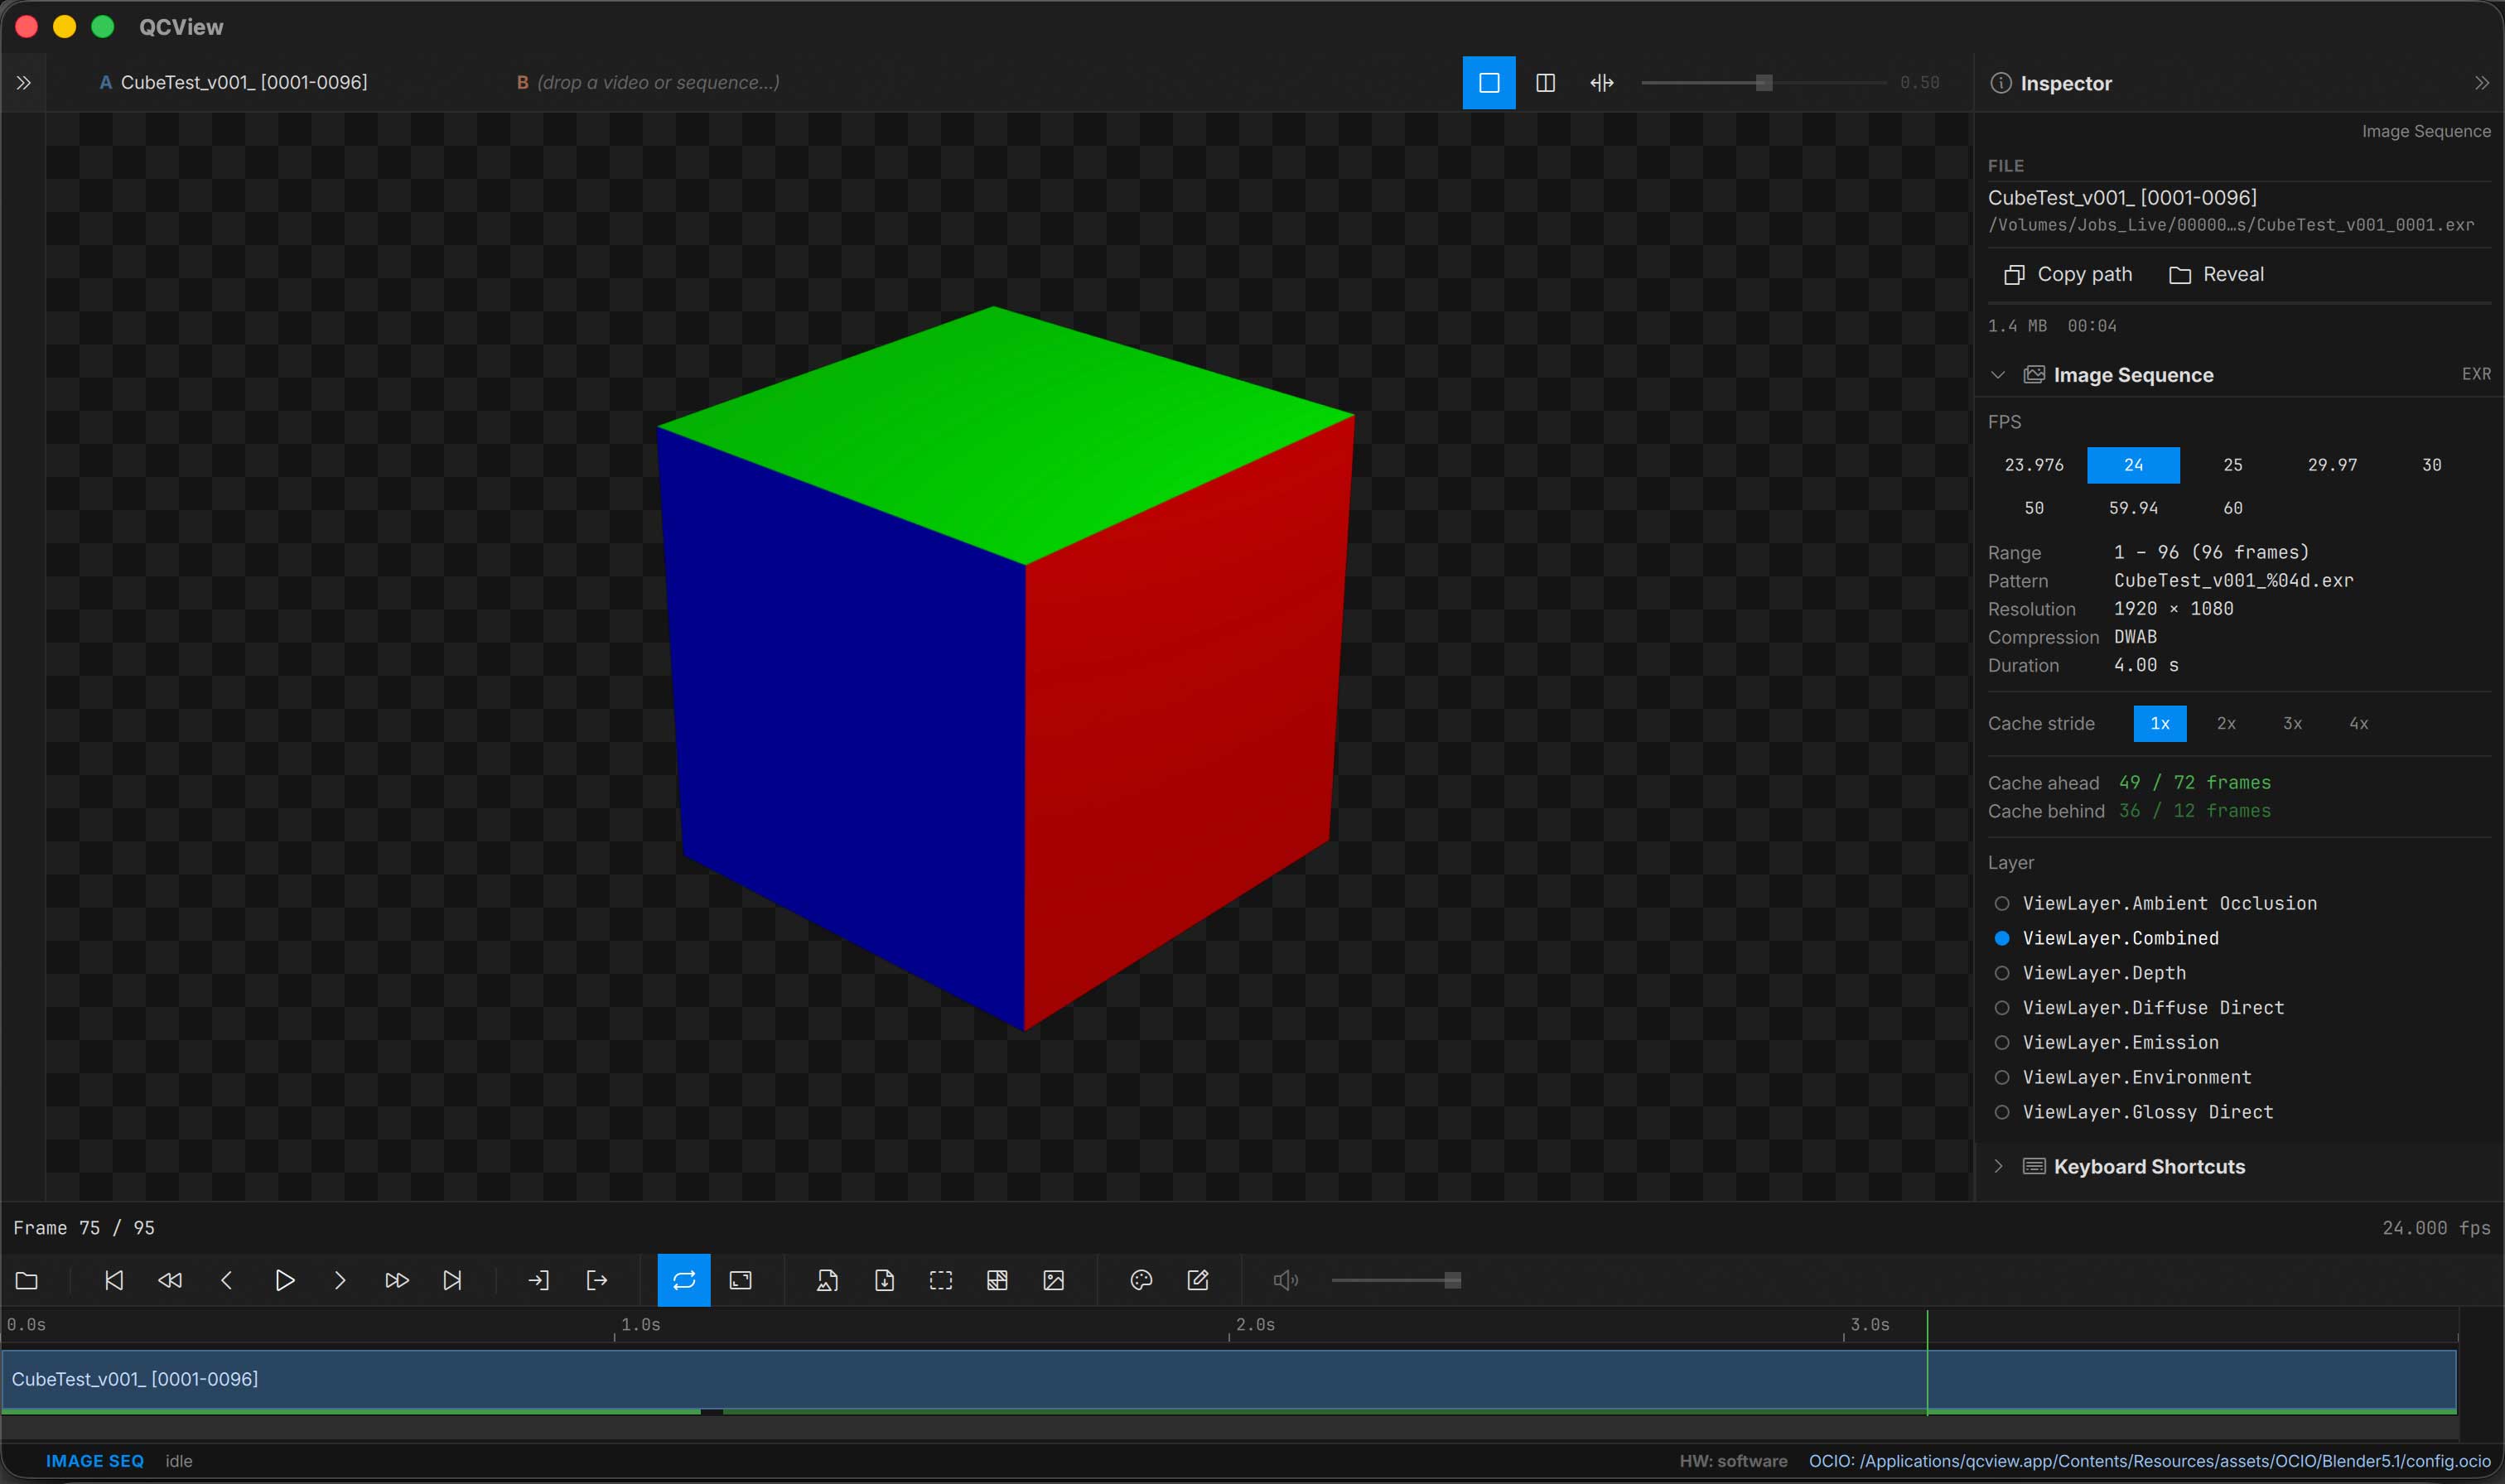Start playback with the play button

[284, 1280]
